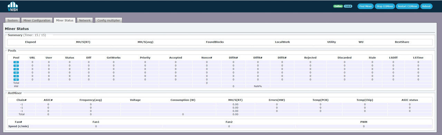Click the green Online status badge
442x135 pixels.
coord(338,6)
